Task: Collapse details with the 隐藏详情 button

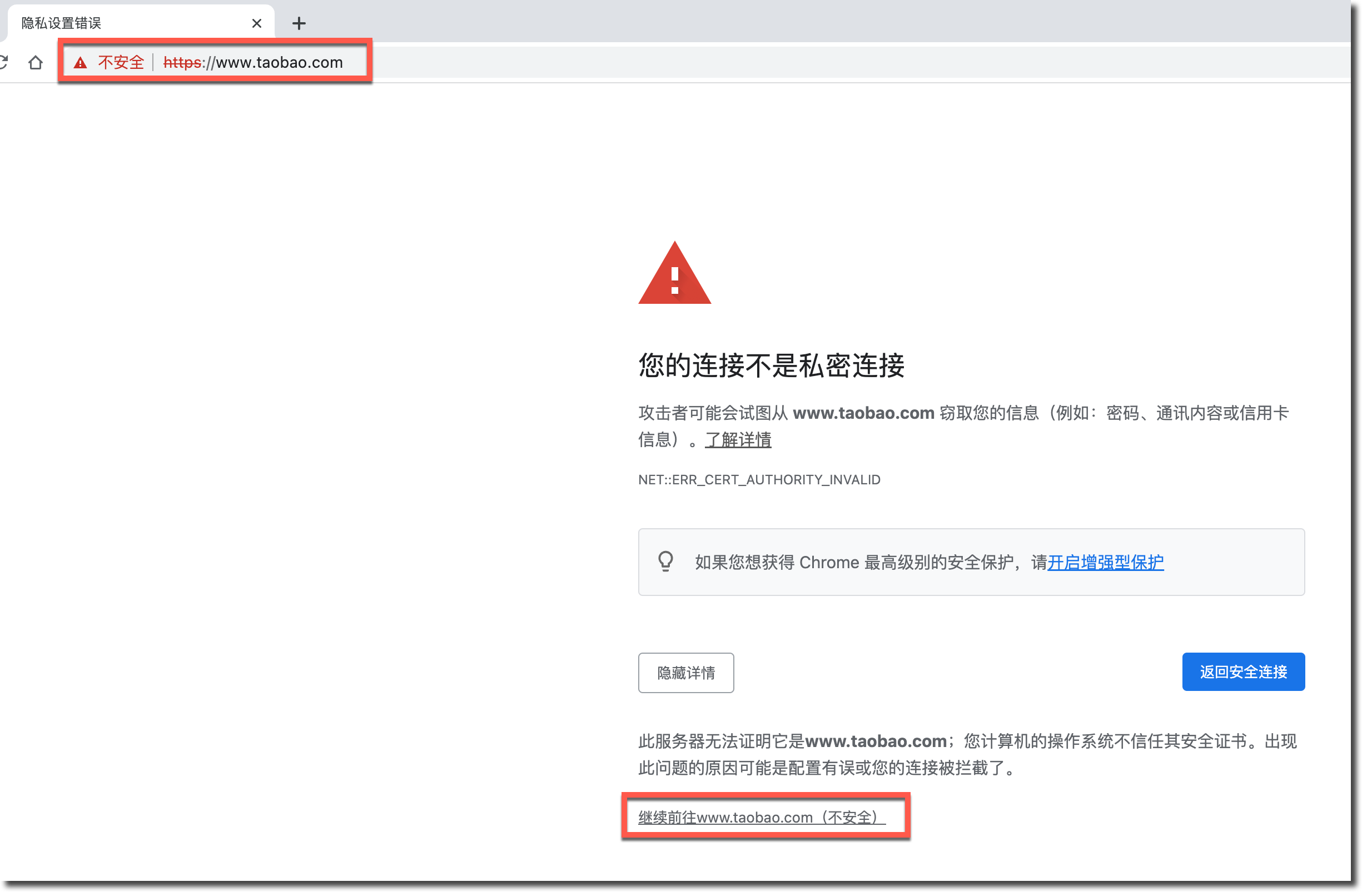Action: [685, 673]
